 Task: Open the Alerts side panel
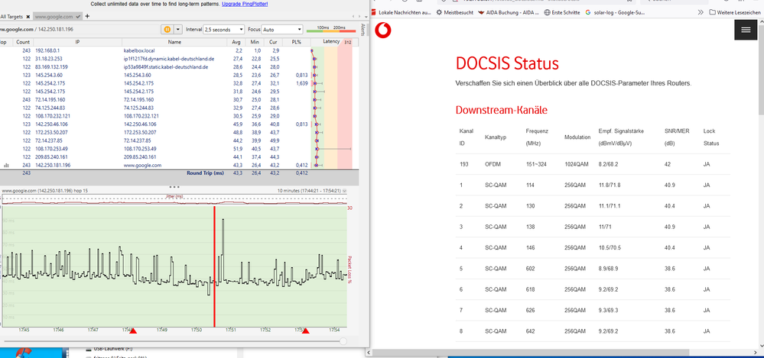363,29
